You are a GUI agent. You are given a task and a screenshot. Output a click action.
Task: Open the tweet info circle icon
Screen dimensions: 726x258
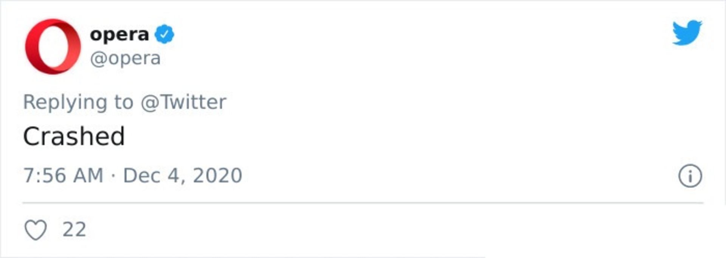pos(690,176)
